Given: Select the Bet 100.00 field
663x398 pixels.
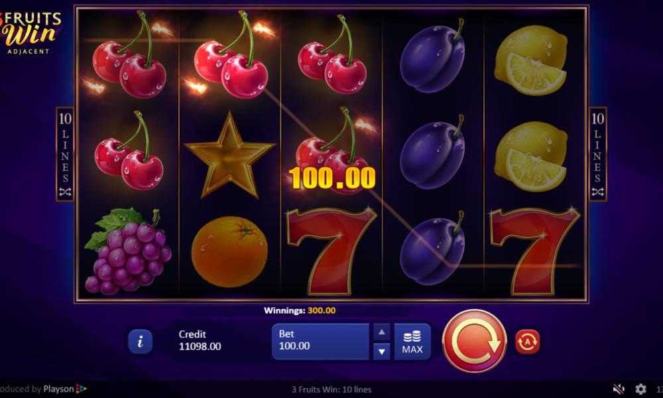Looking at the screenshot, I should [x=320, y=342].
